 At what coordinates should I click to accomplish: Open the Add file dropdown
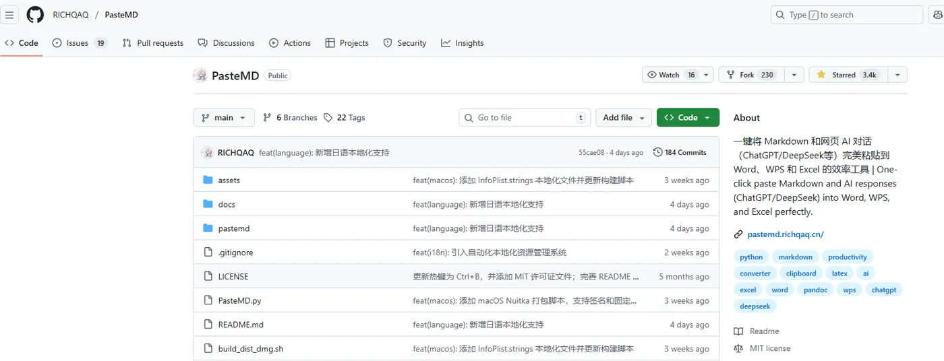coord(624,117)
